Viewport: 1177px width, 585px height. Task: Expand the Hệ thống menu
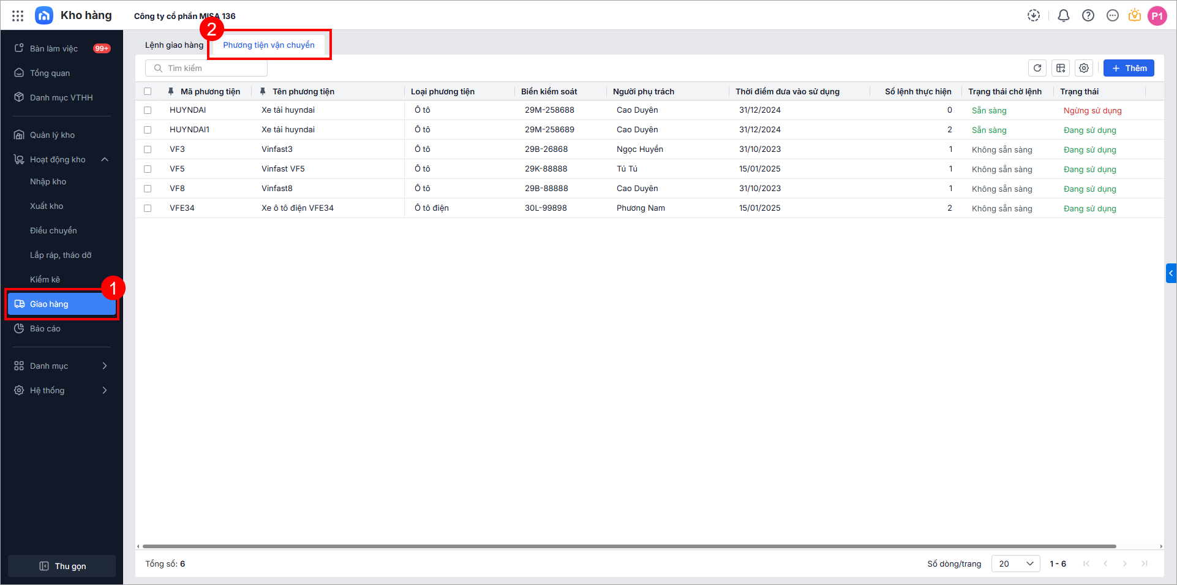click(x=105, y=390)
